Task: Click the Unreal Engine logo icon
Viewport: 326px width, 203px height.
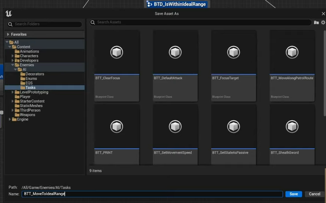Action: pos(9,14)
